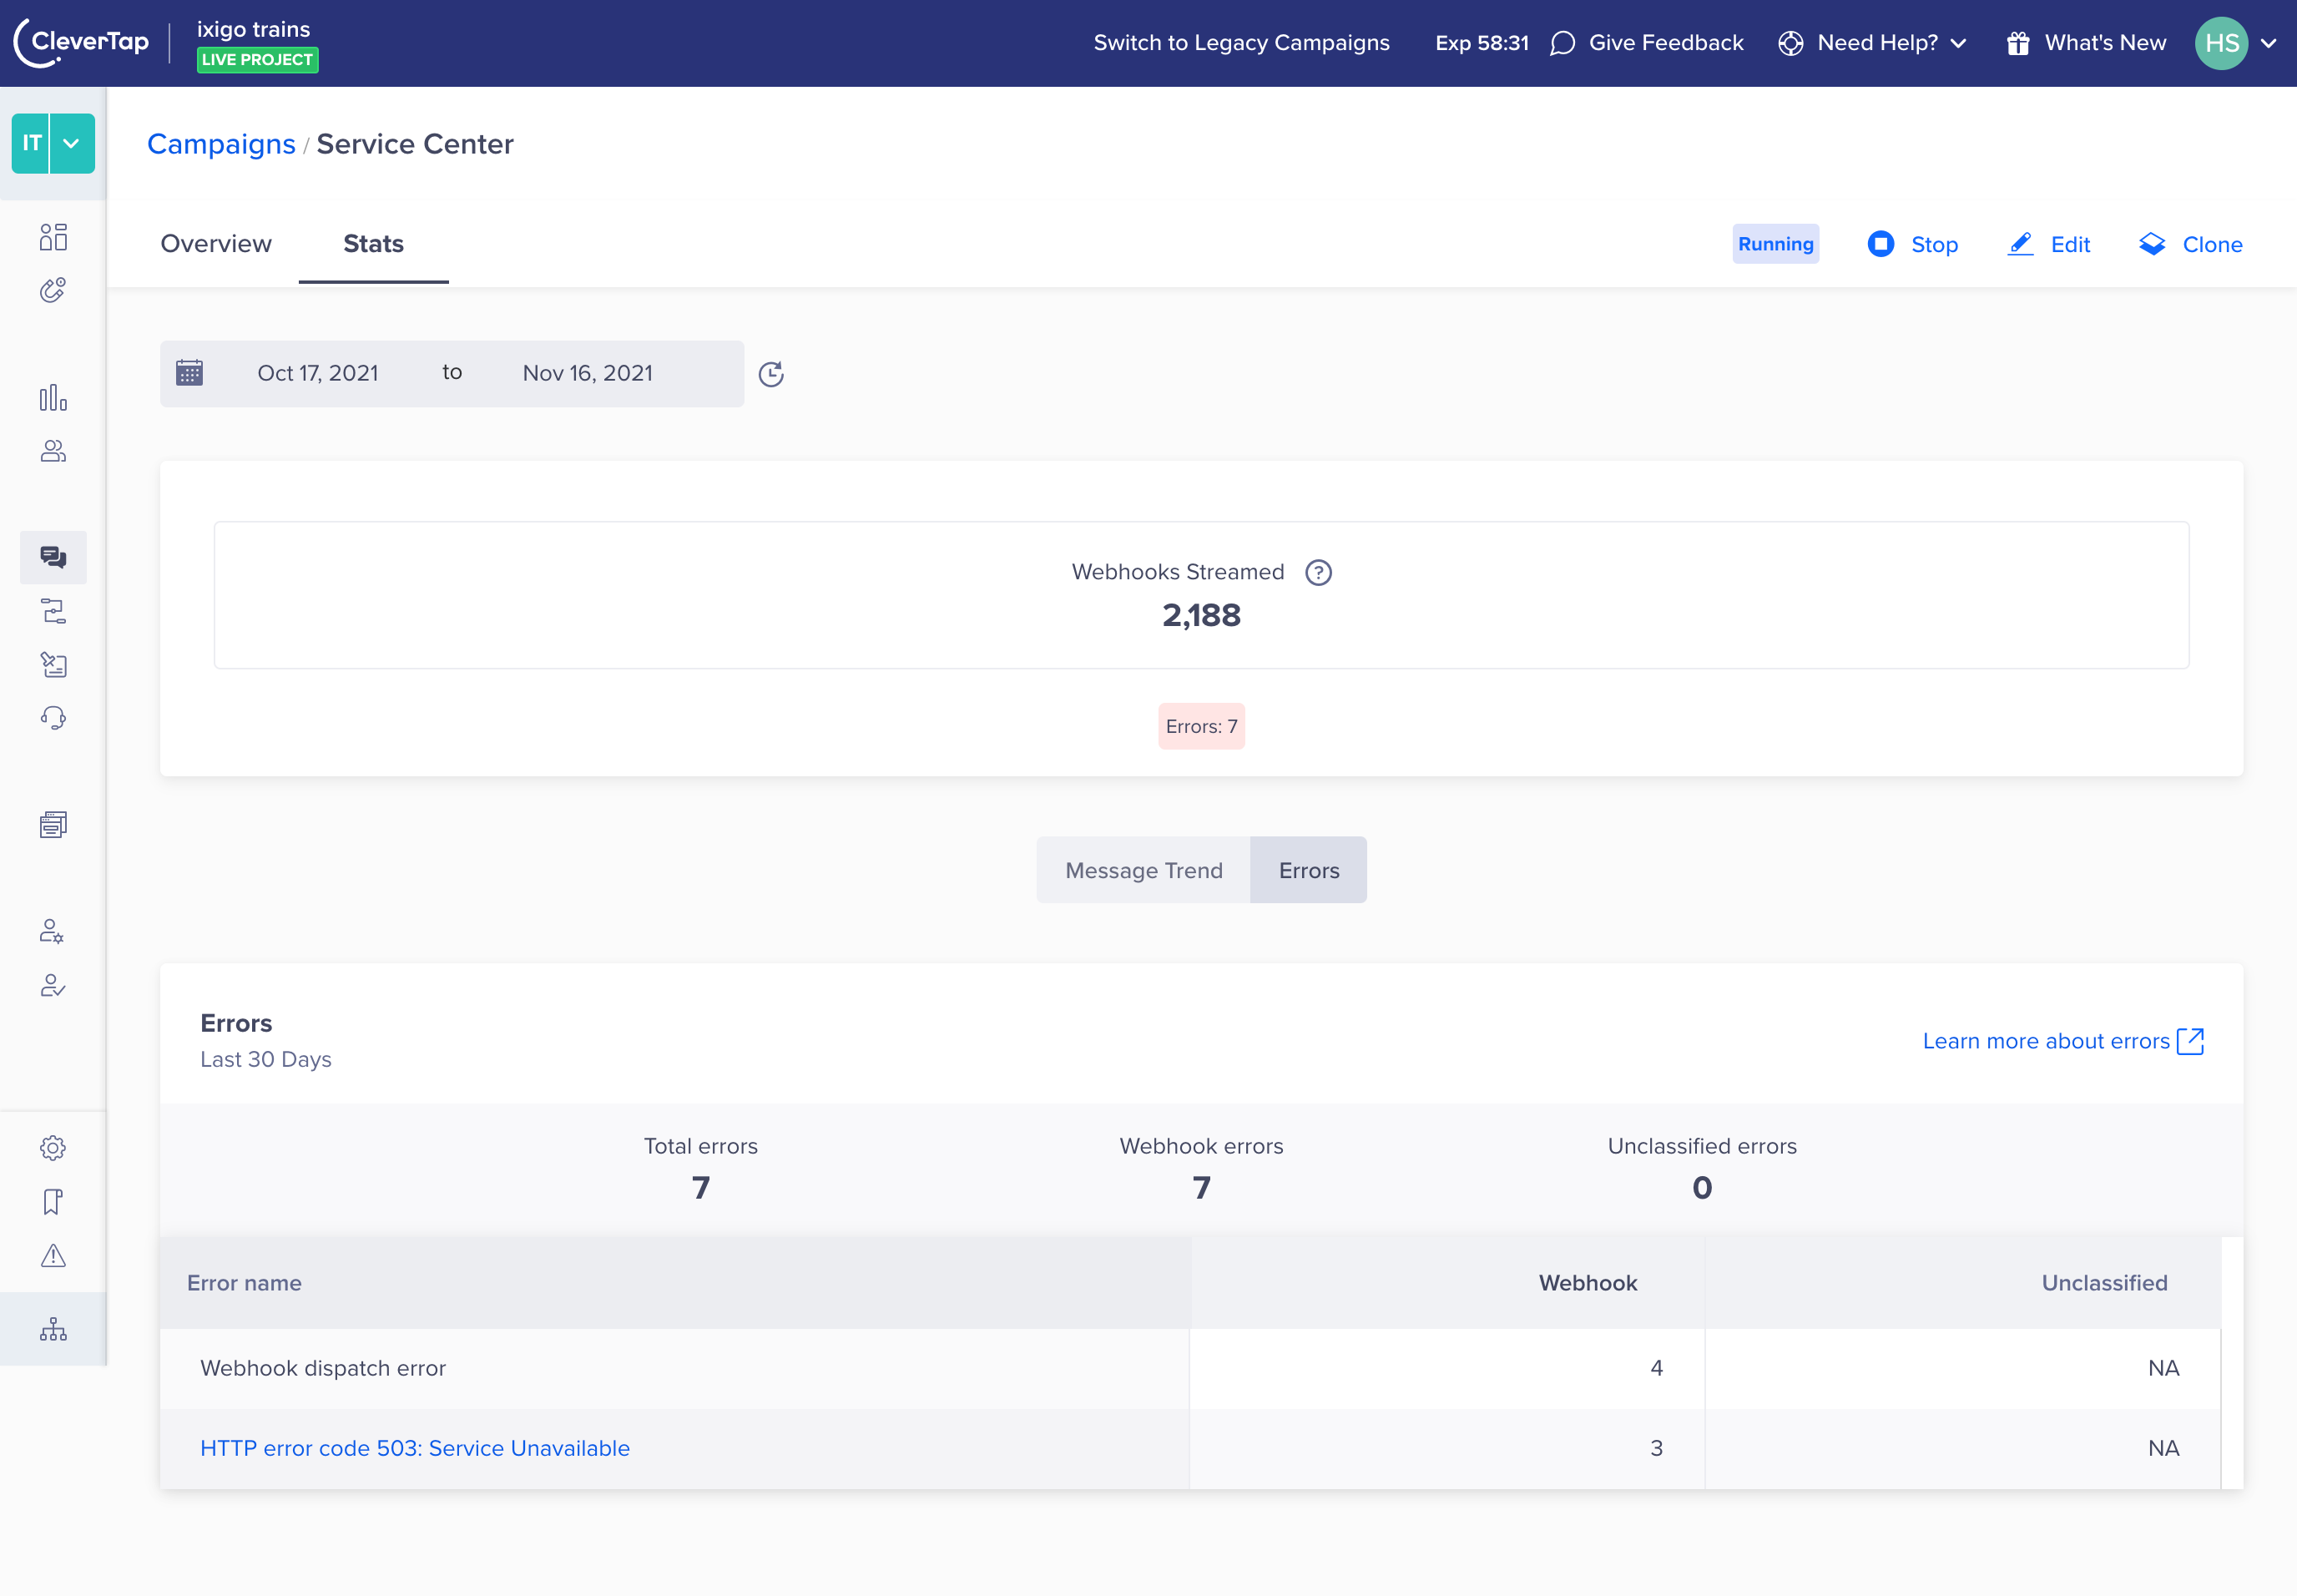This screenshot has width=2297, height=1596.
Task: Open HTTP error code 503 link
Action: tap(415, 1448)
